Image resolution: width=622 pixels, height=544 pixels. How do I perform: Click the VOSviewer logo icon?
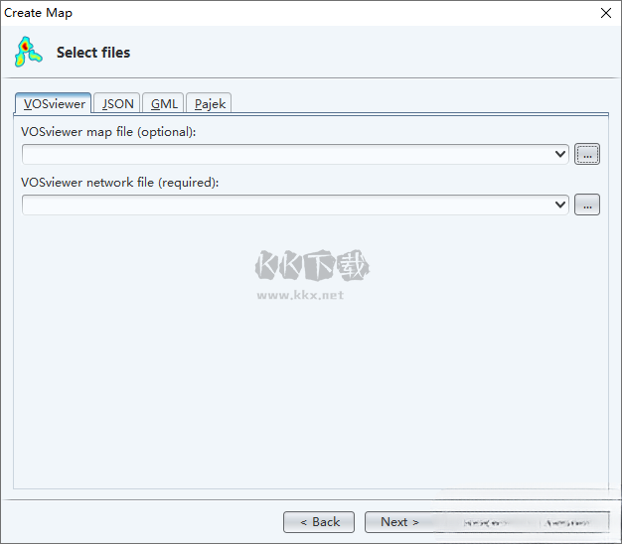point(28,52)
